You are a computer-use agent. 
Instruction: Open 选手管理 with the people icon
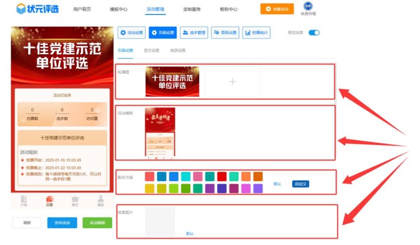[x=194, y=32]
